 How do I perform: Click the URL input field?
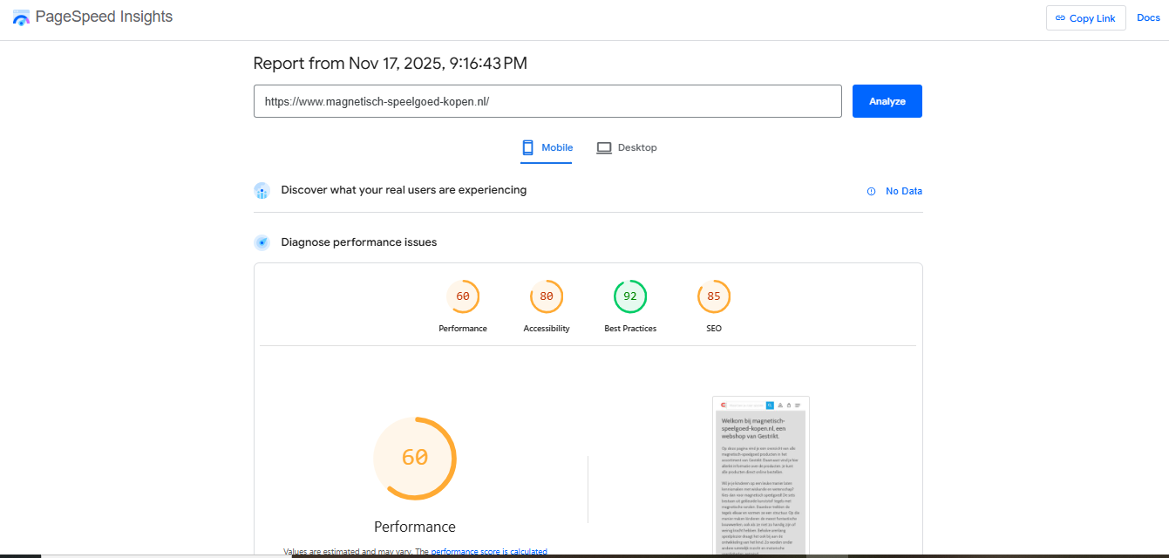(x=547, y=101)
